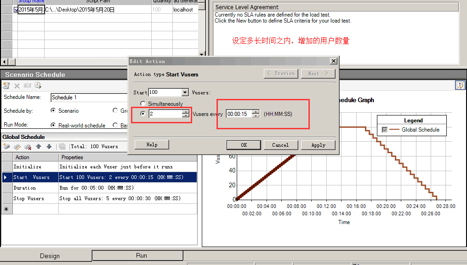The height and width of the screenshot is (265, 467).
Task: Switch to the Run tab
Action: pos(137,255)
